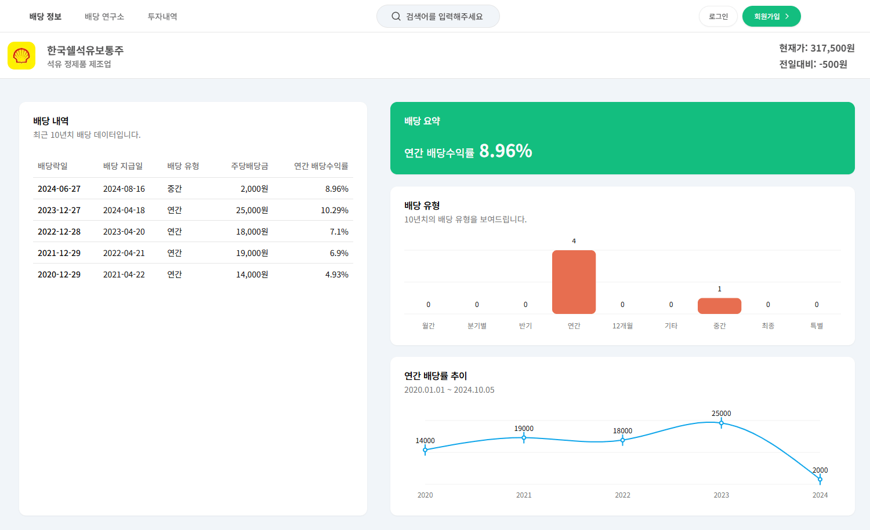This screenshot has height=530, width=870.
Task: Click the 로그인 button
Action: (718, 16)
